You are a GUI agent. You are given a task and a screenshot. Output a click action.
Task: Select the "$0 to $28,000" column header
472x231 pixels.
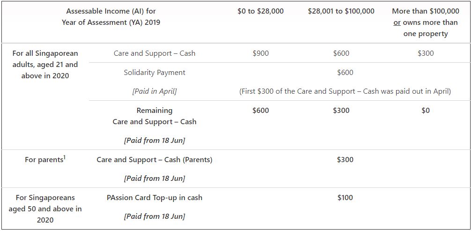coord(260,11)
